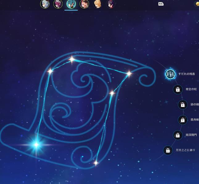Select the locked 詩の錦 constellation node
The image size is (199, 184).
coord(183,104)
